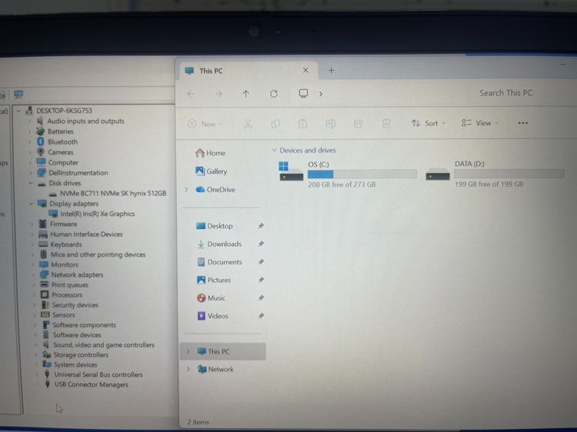Viewport: 577px width, 432px height.
Task: Select Bluetooth in Device Manager
Action: click(x=62, y=141)
